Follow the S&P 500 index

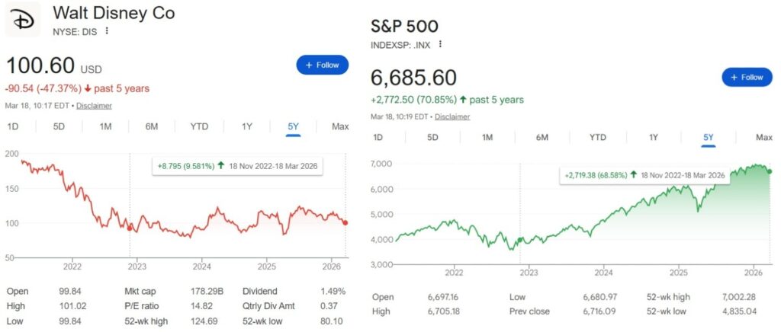pos(747,77)
